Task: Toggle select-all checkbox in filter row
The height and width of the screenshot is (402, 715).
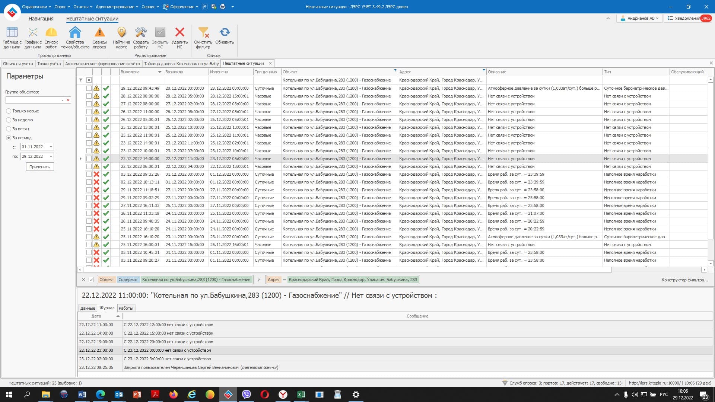Action: pyautogui.click(x=89, y=80)
